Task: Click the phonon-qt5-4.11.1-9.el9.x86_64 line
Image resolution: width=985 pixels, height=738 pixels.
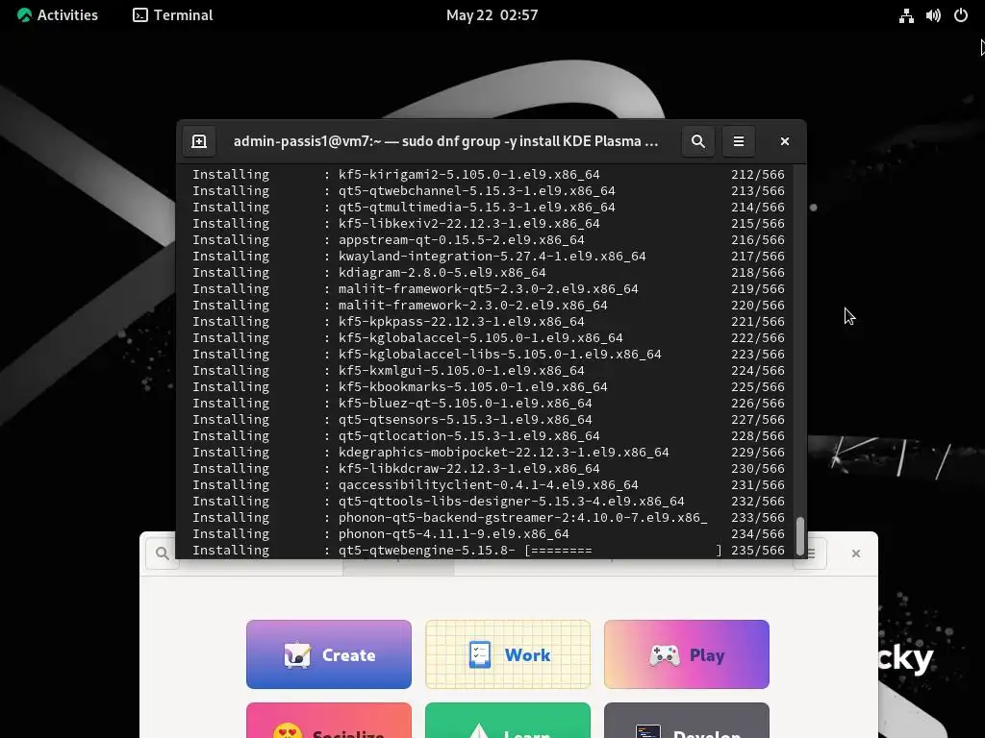Action: [488, 533]
